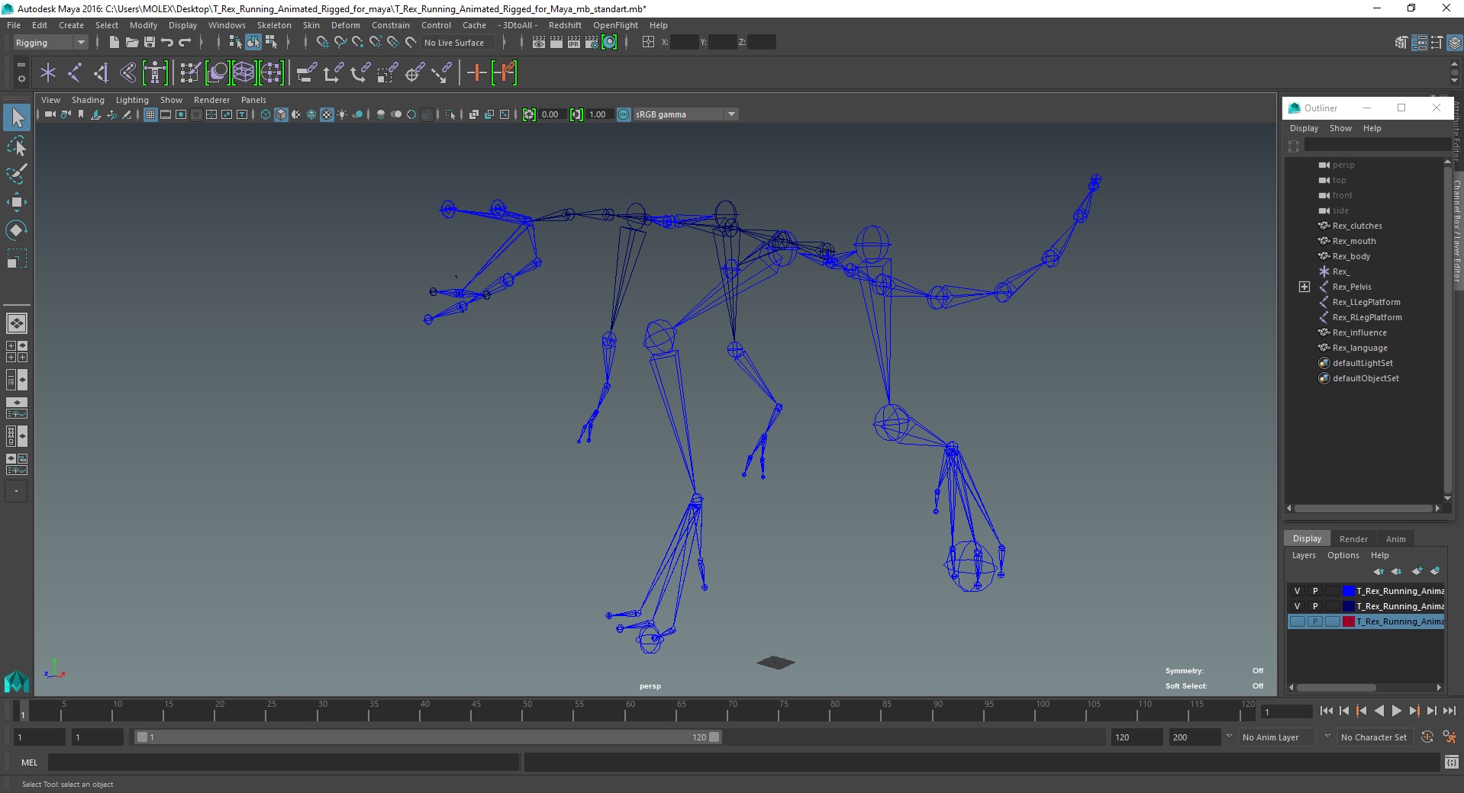Viewport: 1464px width, 793px height.
Task: Switch to the Render layer tab
Action: pos(1353,539)
